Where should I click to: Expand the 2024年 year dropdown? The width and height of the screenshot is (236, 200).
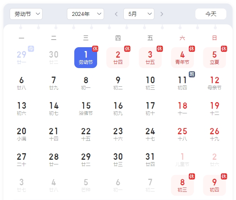pyautogui.click(x=85, y=14)
